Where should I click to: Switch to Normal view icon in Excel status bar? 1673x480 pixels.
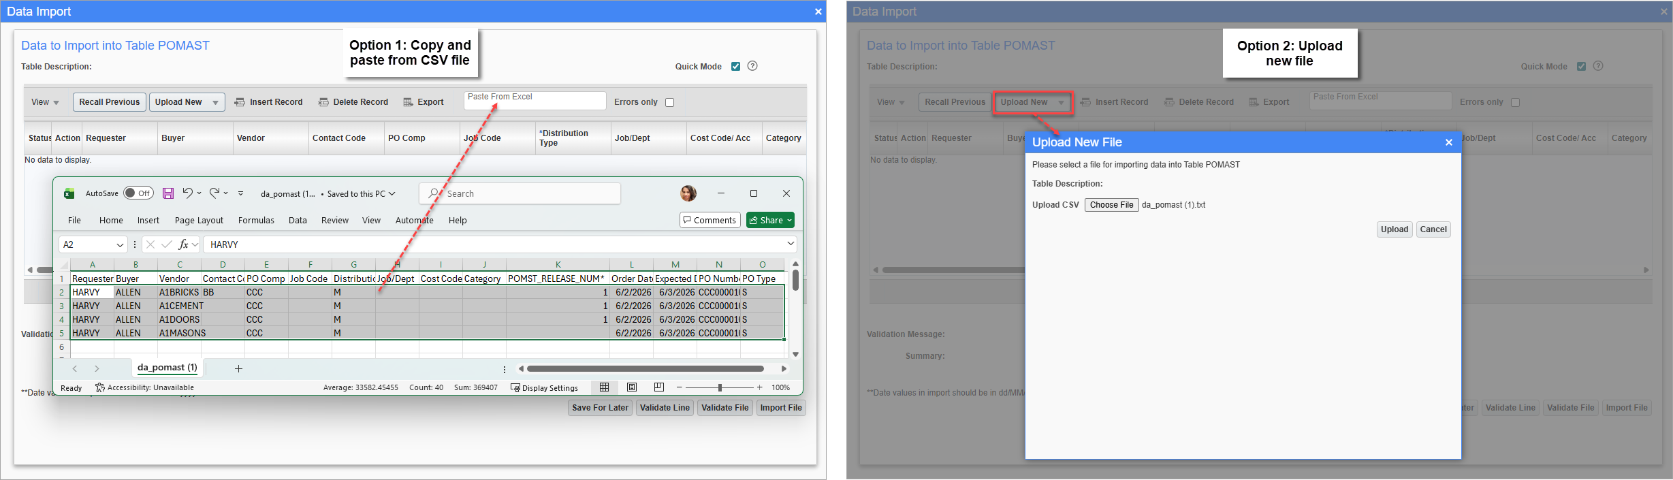point(604,387)
